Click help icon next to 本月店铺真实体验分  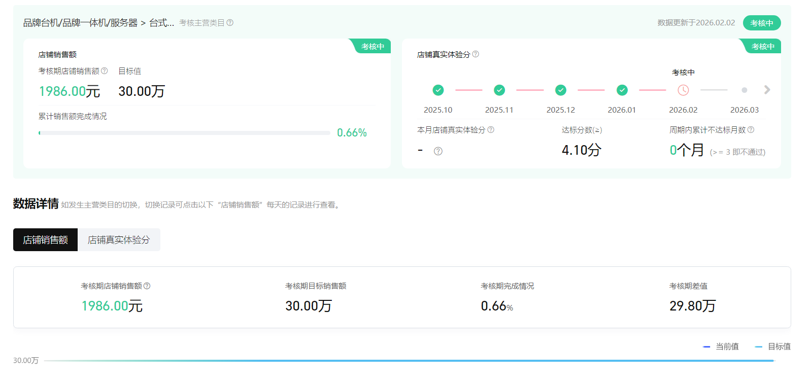pyautogui.click(x=491, y=130)
